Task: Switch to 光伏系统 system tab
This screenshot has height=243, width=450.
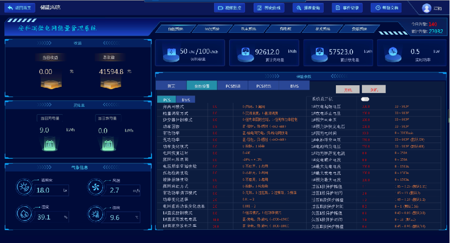Action: (x=212, y=29)
